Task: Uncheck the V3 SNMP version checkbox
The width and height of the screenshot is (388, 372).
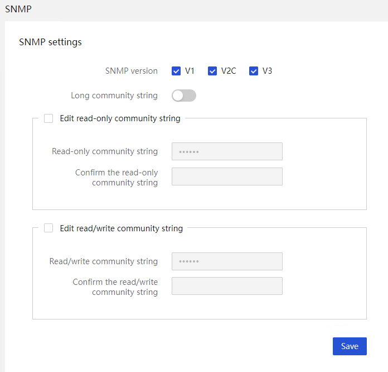Action: click(254, 71)
